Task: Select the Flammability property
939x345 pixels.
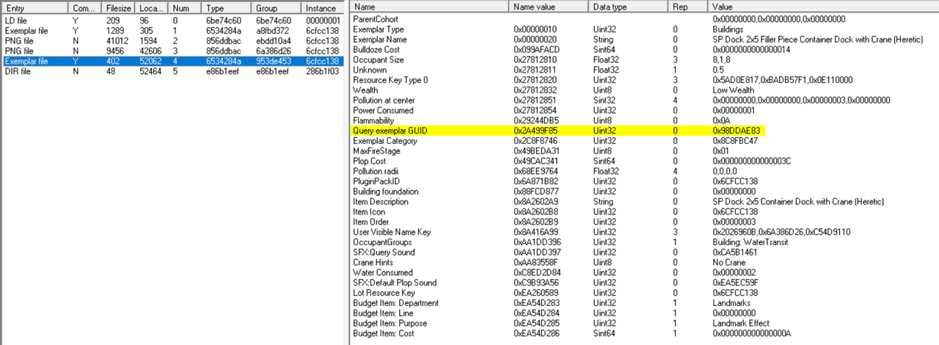Action: point(644,120)
